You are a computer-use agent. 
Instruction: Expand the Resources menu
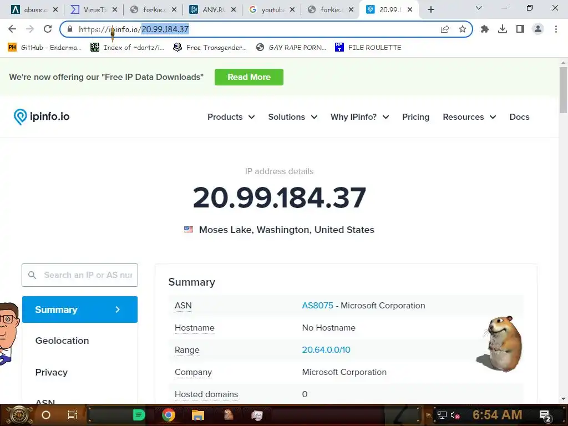469,117
